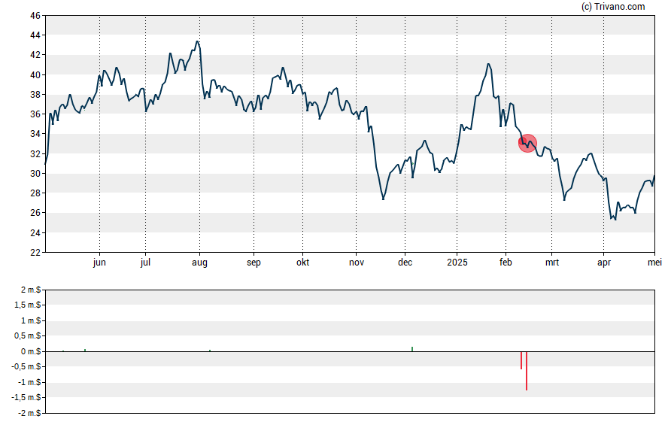Click the '34' price axis label

tap(35, 134)
